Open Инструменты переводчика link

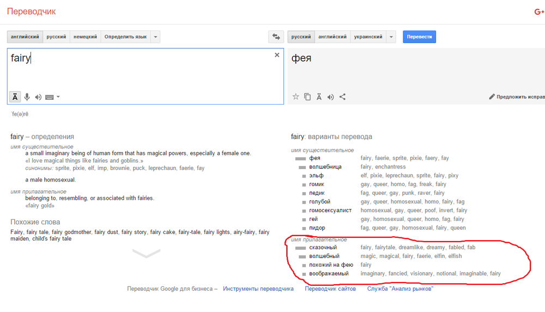pos(258,289)
